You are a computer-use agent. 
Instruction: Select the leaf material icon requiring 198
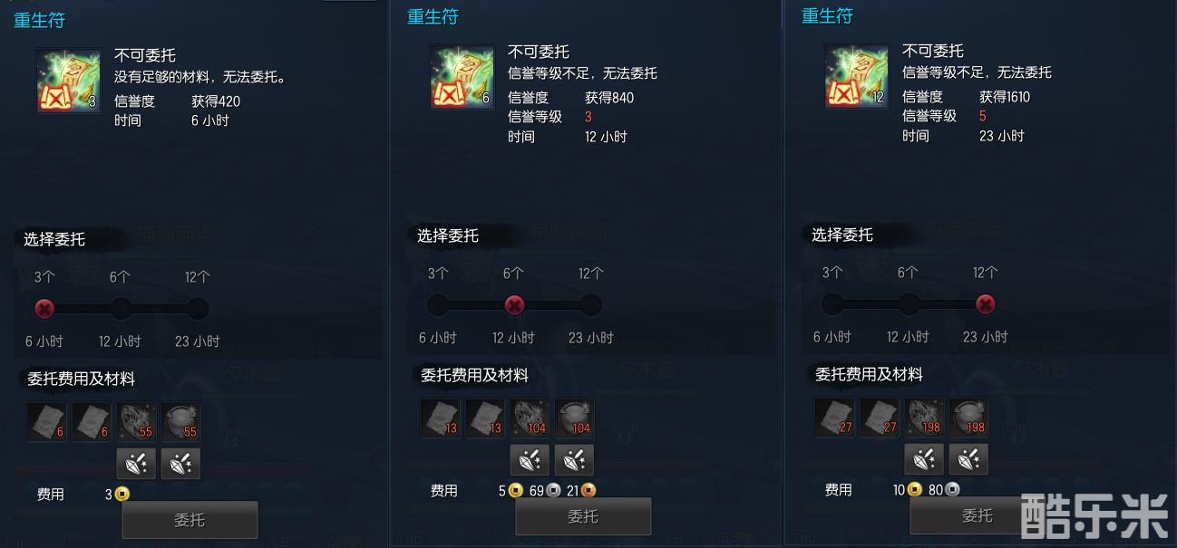tap(924, 418)
